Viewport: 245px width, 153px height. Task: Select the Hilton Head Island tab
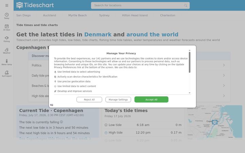pyautogui.click(x=135, y=15)
